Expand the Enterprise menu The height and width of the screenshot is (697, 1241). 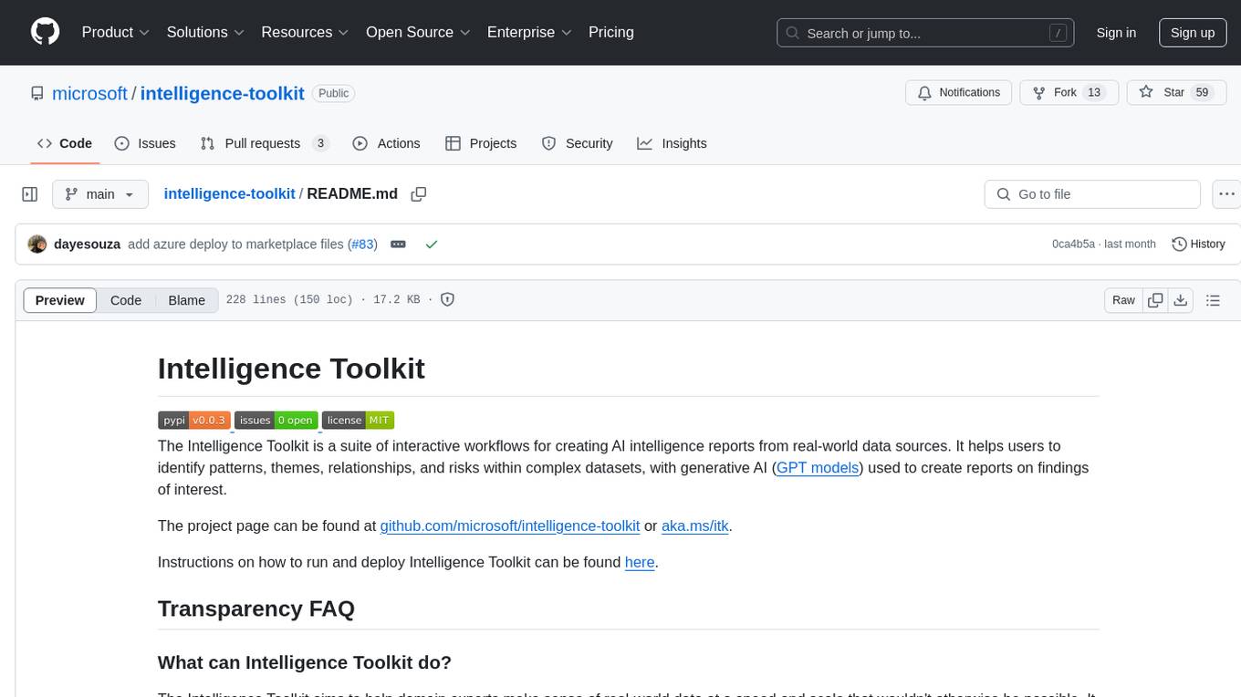(x=529, y=32)
